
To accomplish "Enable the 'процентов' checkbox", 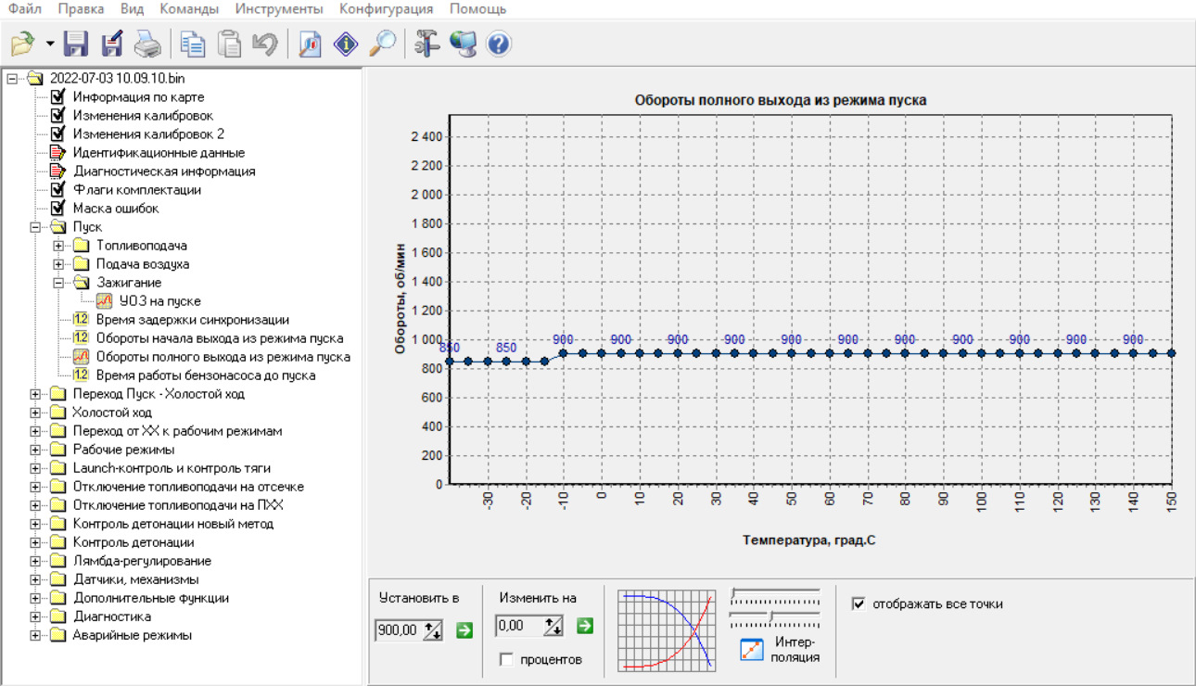I will [x=506, y=659].
